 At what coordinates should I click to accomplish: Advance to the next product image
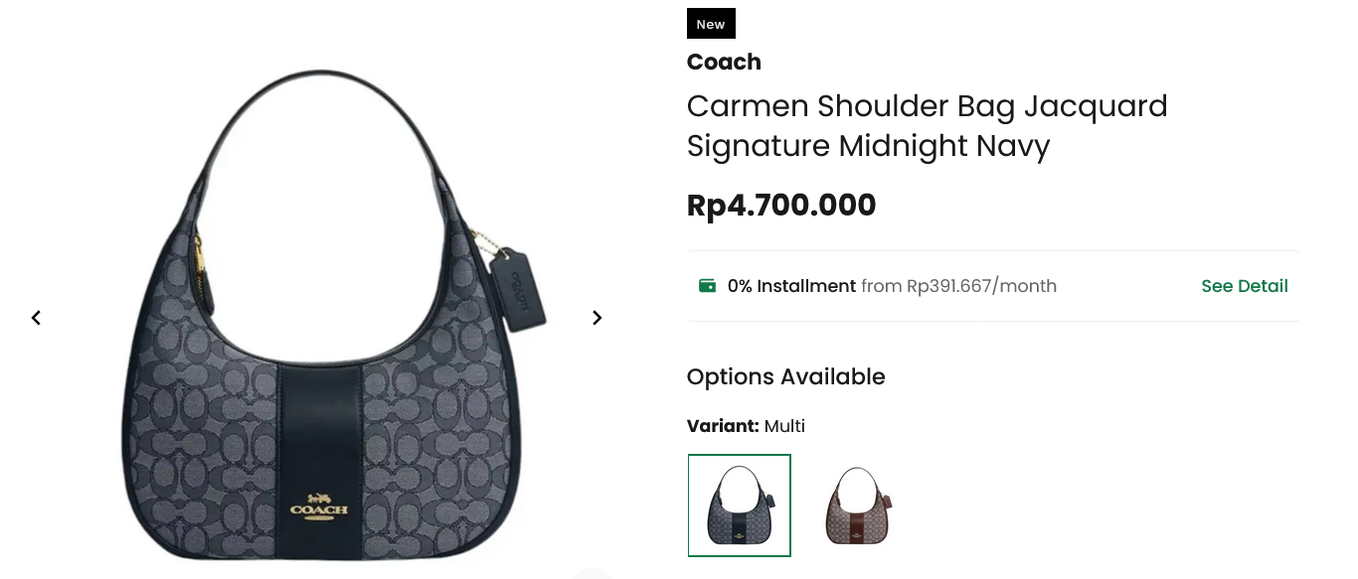click(x=596, y=318)
